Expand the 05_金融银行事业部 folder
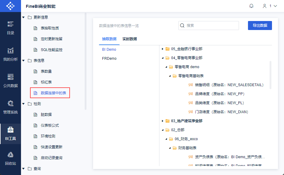The width and height of the screenshot is (284, 175). point(163,49)
